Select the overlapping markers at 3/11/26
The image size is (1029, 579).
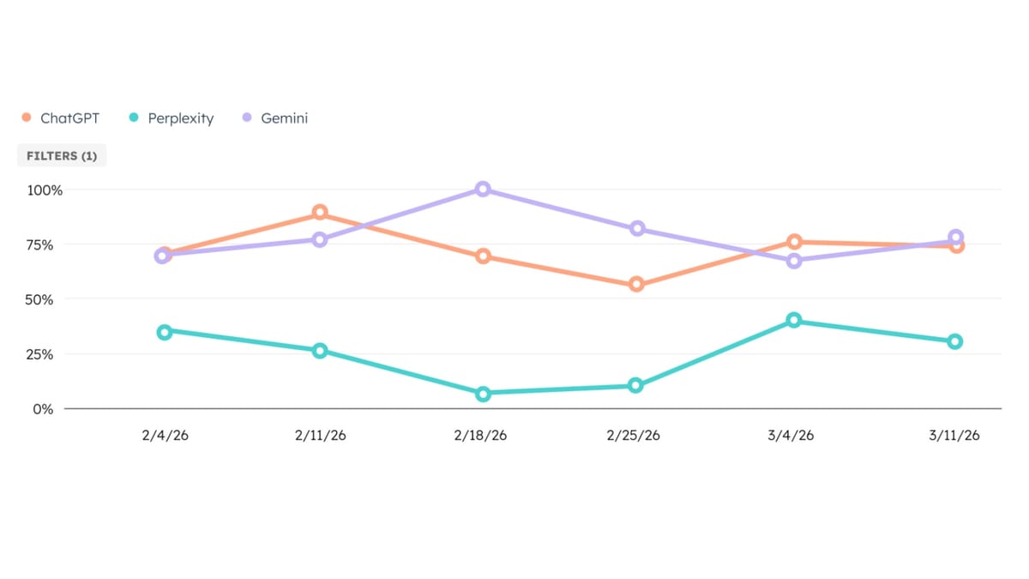[954, 241]
